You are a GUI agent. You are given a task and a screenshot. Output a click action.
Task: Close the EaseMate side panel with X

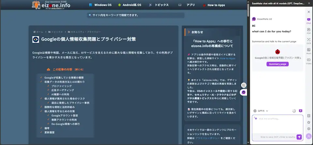(x=309, y=12)
